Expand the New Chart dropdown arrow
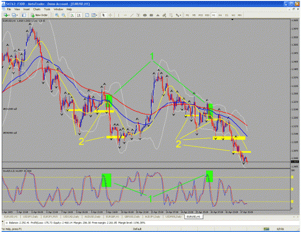 coord(9,15)
